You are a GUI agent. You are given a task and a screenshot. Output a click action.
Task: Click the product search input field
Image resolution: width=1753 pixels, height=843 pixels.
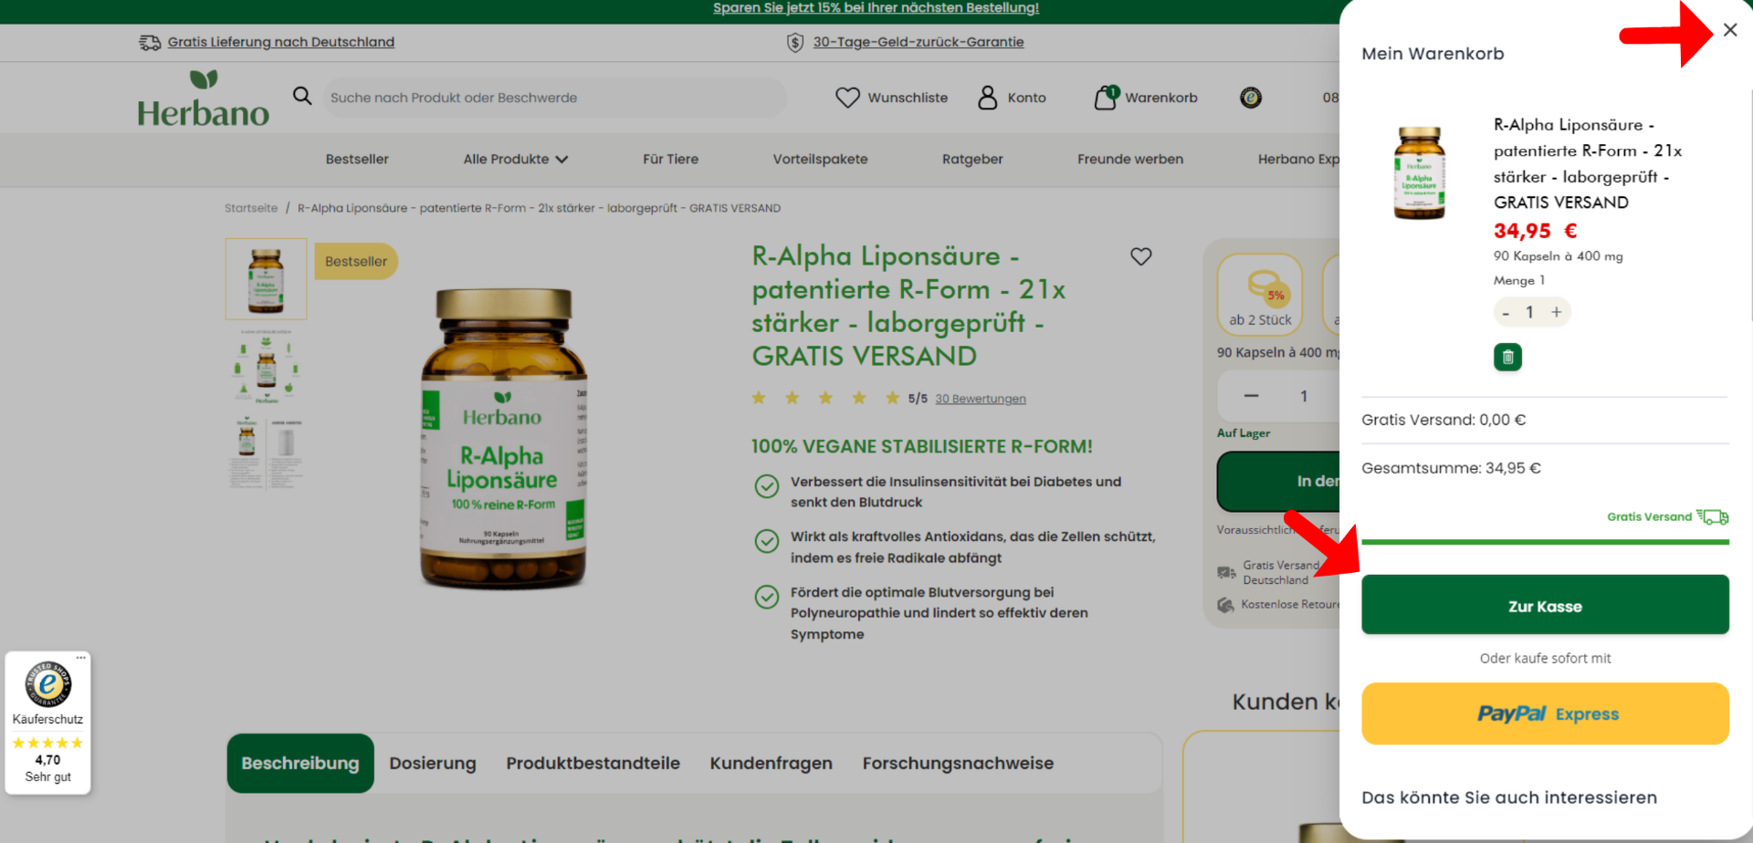555,97
